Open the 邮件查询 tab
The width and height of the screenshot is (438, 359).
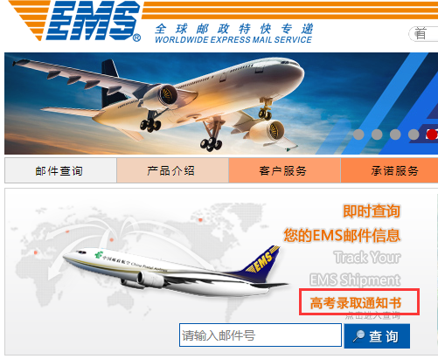click(x=60, y=170)
